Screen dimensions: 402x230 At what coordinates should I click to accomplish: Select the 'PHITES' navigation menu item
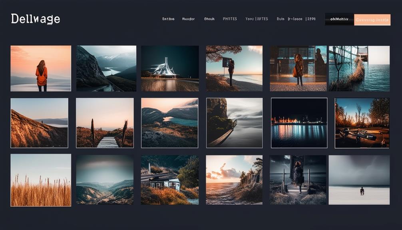[x=230, y=19]
